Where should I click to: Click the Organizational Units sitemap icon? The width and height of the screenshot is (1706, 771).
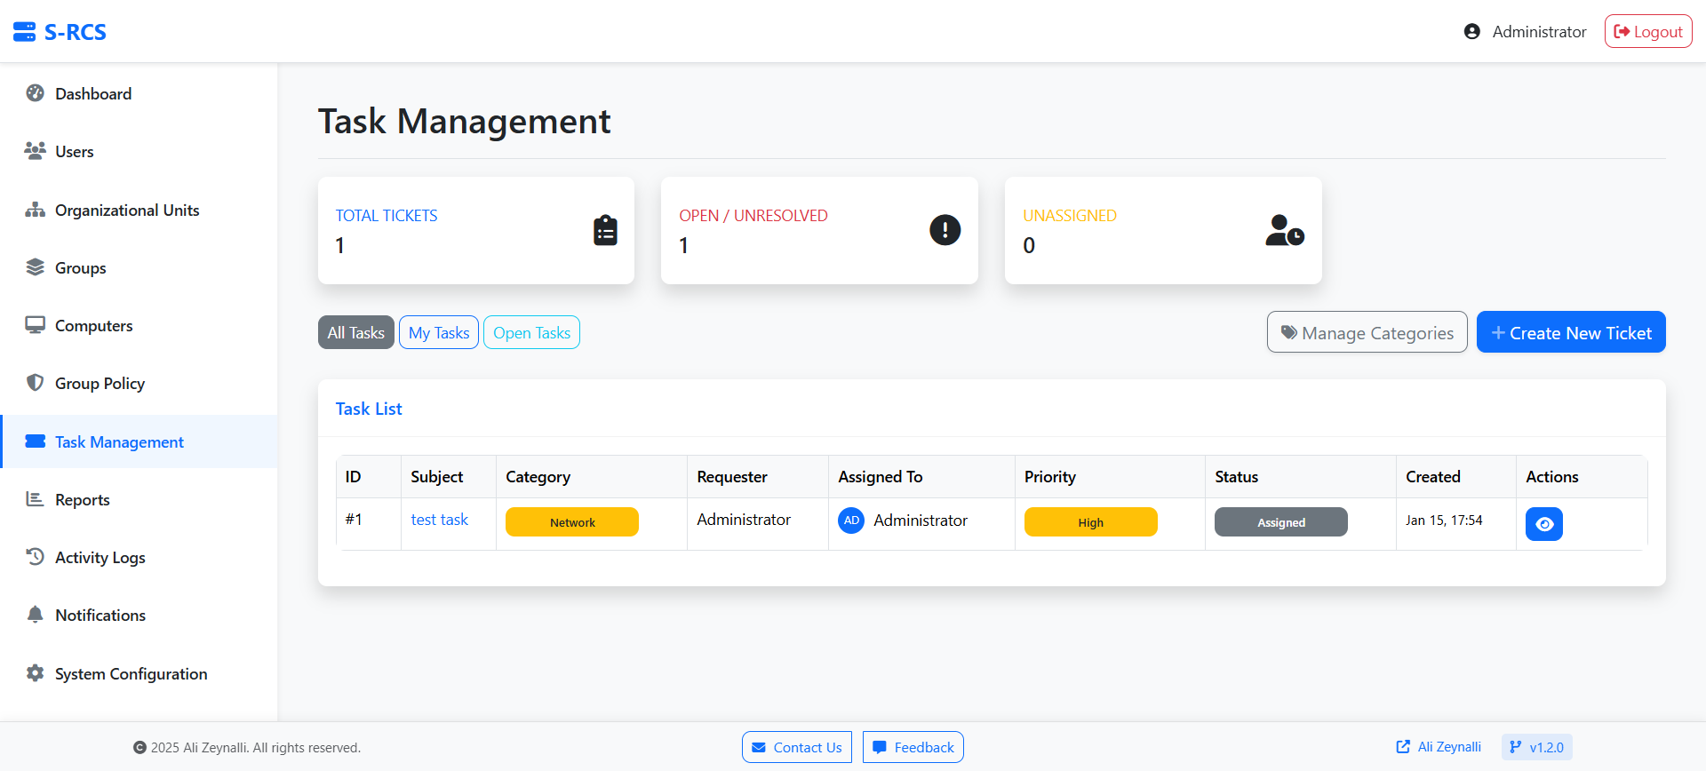(x=35, y=210)
